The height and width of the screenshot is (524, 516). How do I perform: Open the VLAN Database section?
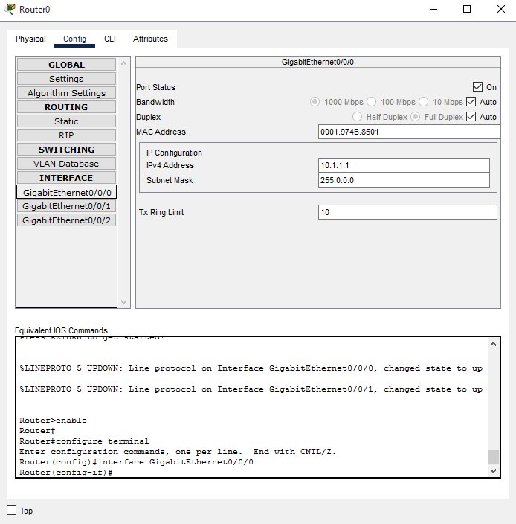tap(66, 164)
